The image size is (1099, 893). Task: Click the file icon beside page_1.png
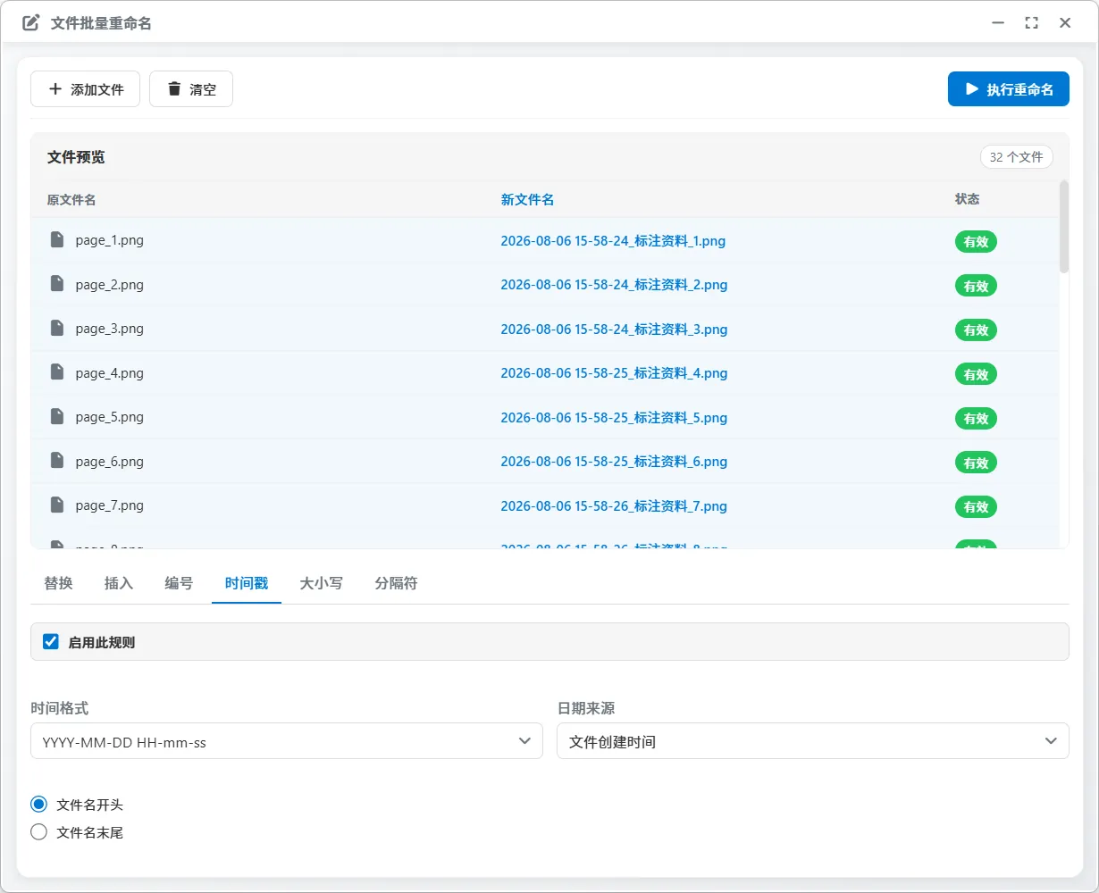pyautogui.click(x=57, y=239)
